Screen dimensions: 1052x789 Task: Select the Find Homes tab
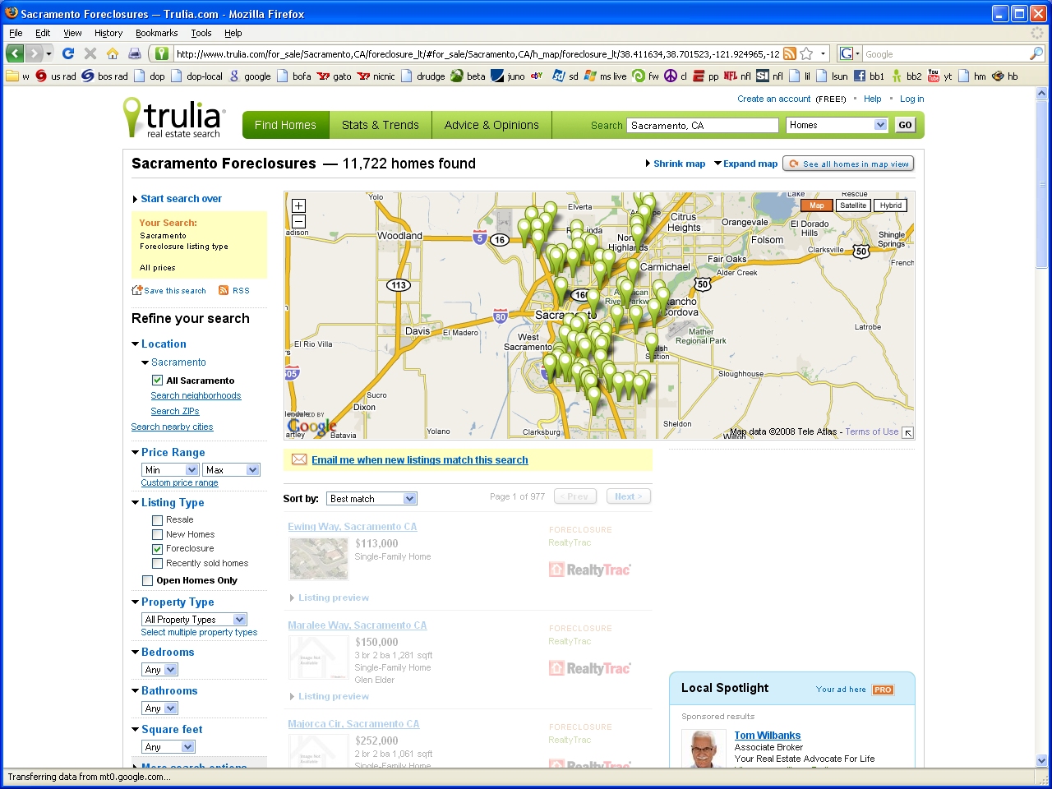click(285, 125)
